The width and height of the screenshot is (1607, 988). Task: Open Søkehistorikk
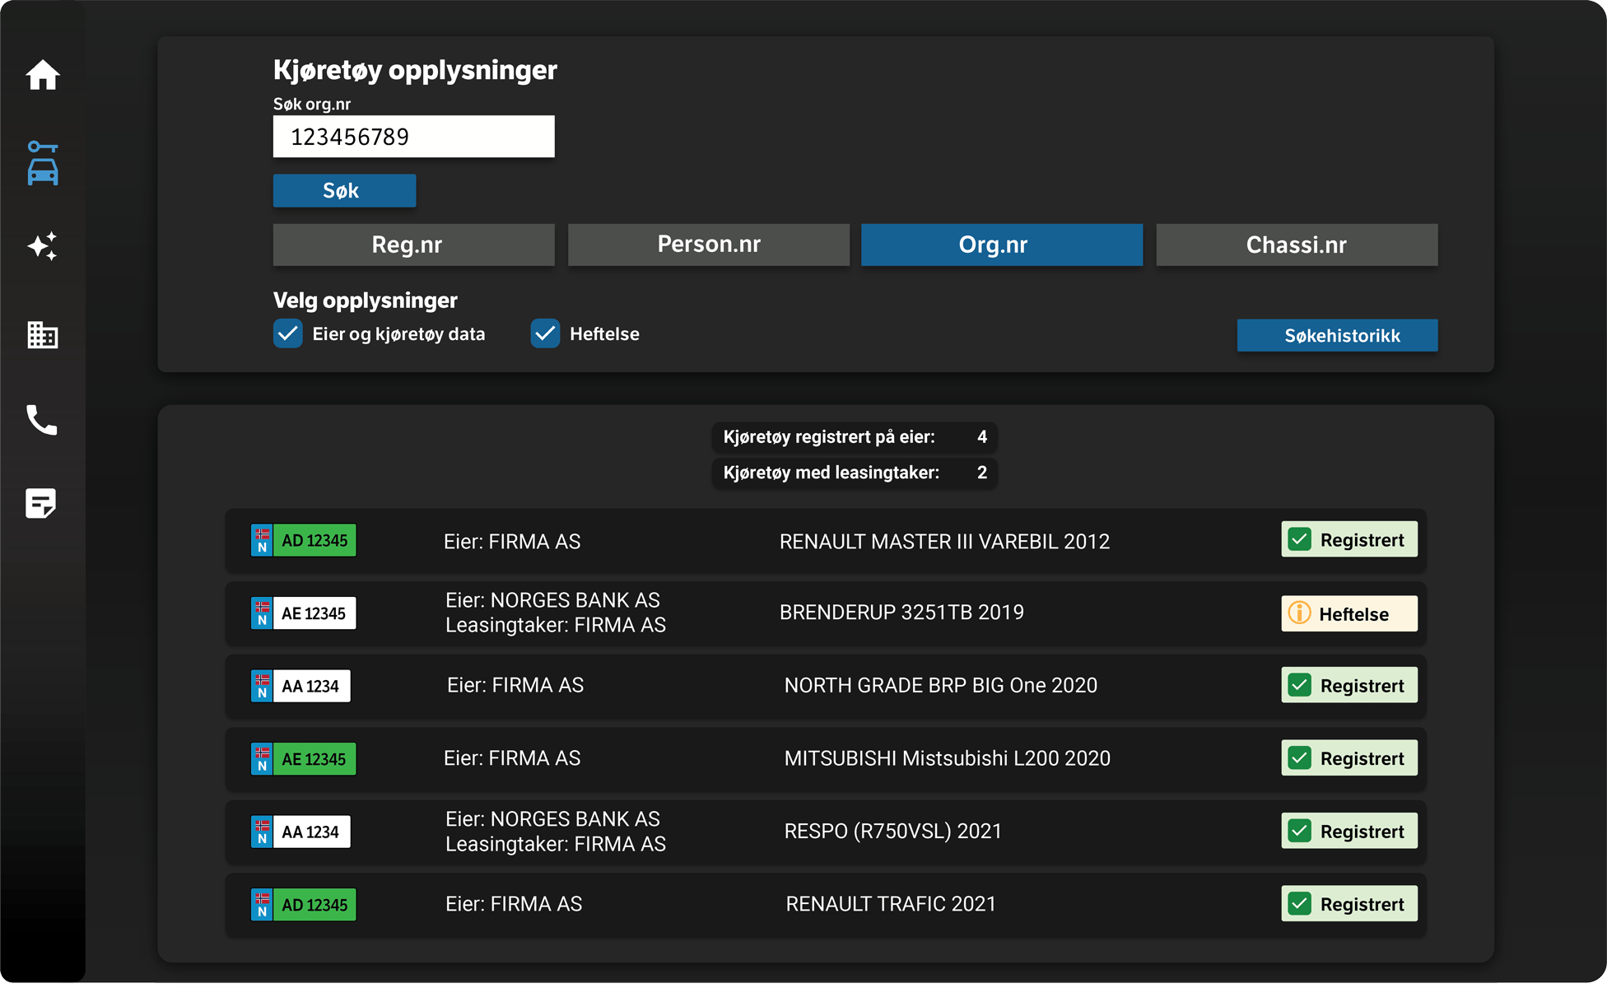[1337, 336]
